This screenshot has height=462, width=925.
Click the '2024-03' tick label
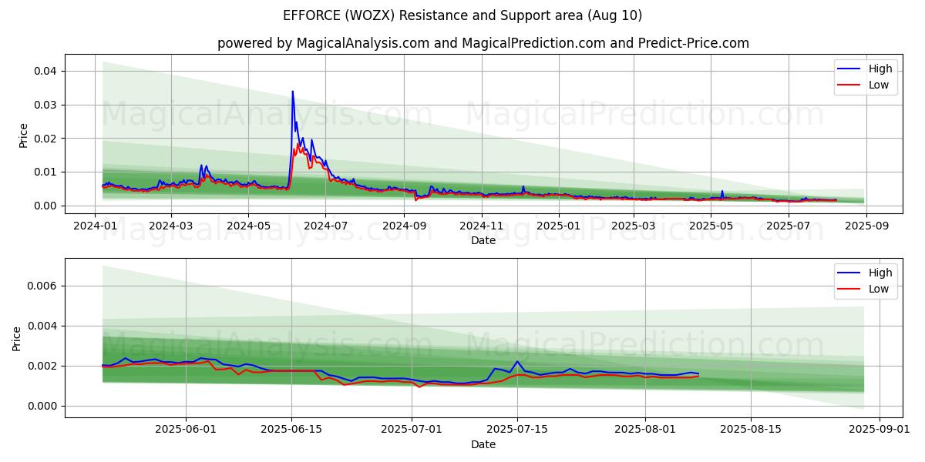click(x=170, y=226)
